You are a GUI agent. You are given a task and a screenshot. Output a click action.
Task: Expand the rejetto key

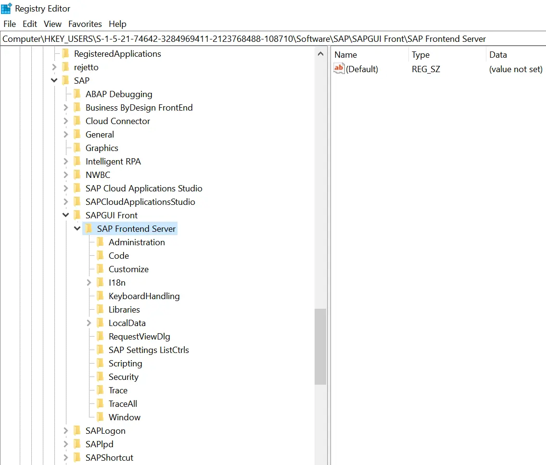(54, 67)
